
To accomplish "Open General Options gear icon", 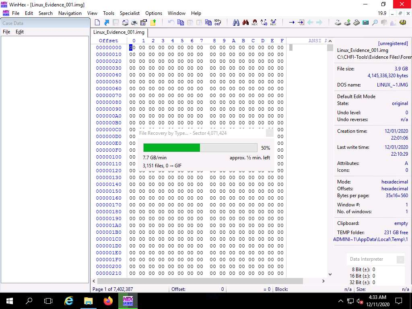I will 402,23.
